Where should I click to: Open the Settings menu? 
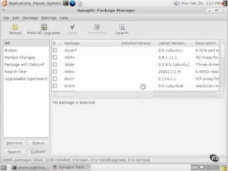49,18
